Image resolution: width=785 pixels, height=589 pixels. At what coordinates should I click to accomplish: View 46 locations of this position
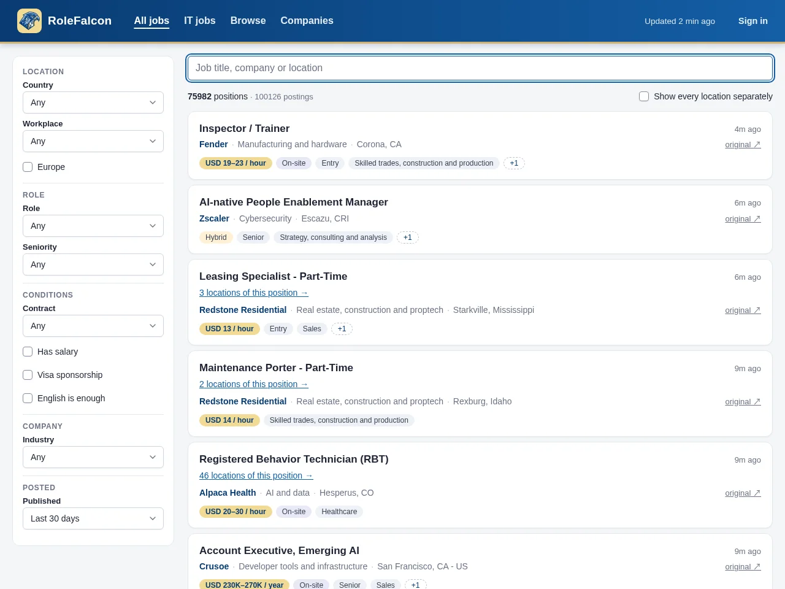coord(256,475)
